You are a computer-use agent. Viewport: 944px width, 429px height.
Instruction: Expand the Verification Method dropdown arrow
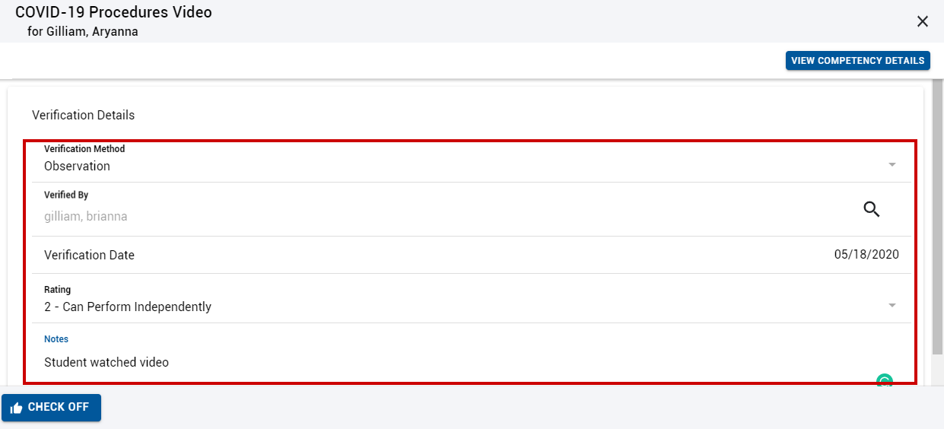pyautogui.click(x=892, y=165)
